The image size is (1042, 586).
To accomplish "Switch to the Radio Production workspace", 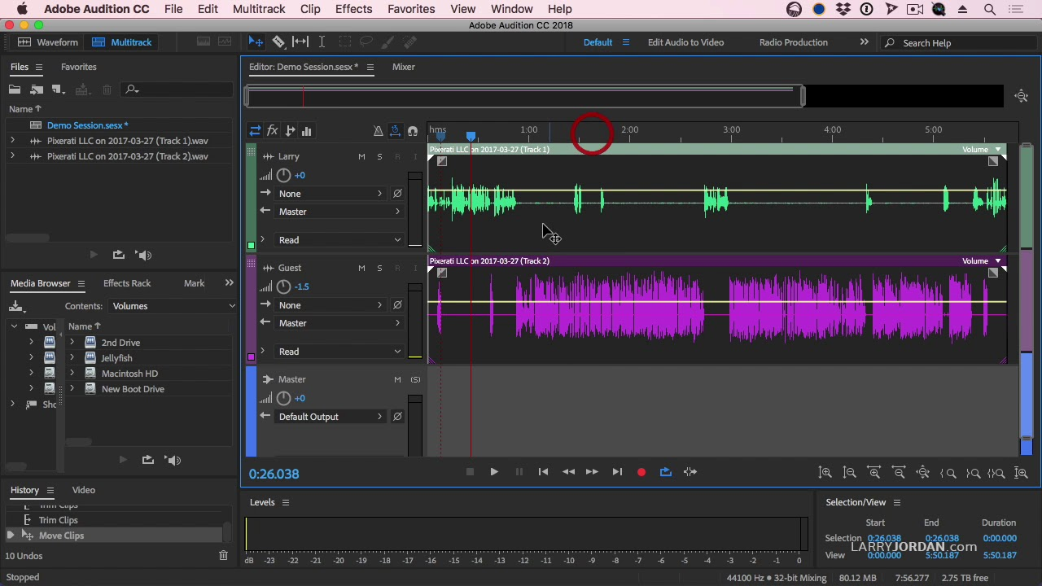I will tap(793, 42).
